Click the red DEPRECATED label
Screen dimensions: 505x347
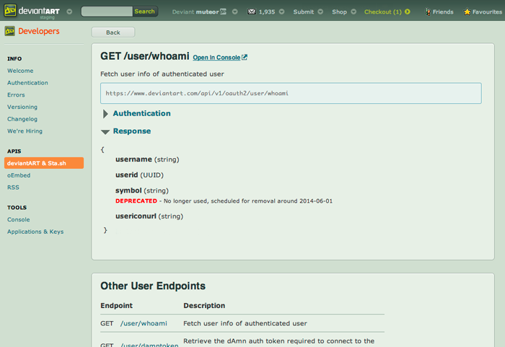(x=136, y=201)
